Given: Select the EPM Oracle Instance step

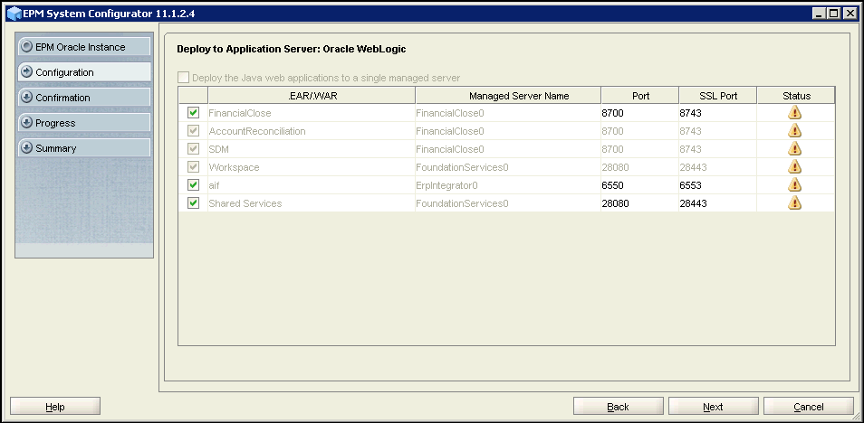Looking at the screenshot, I should tap(82, 47).
